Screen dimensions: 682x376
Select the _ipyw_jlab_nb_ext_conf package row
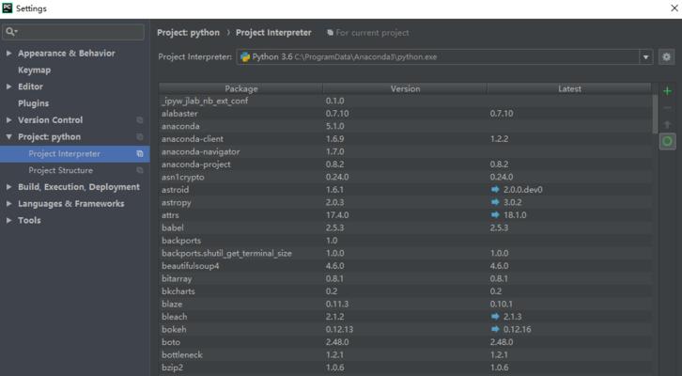406,101
